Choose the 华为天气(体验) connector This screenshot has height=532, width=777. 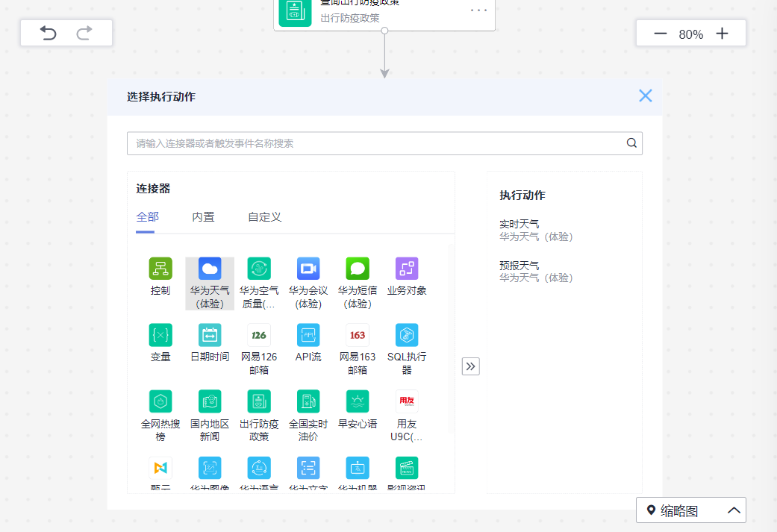click(x=210, y=284)
